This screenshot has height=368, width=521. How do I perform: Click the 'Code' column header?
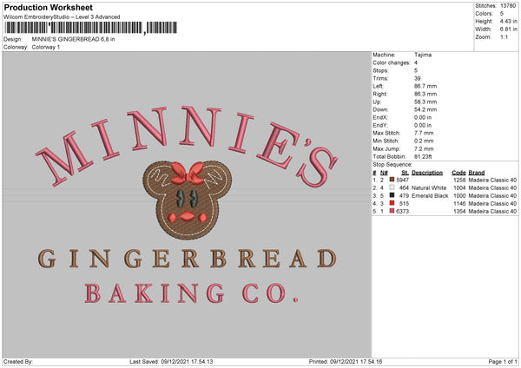coord(458,173)
